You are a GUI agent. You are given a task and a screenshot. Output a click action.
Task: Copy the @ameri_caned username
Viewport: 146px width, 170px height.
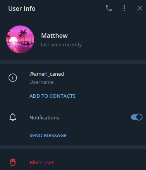46,74
